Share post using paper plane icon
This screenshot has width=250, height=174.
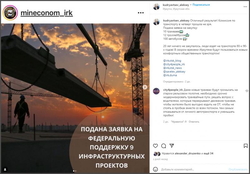pyautogui.click(x=172, y=146)
